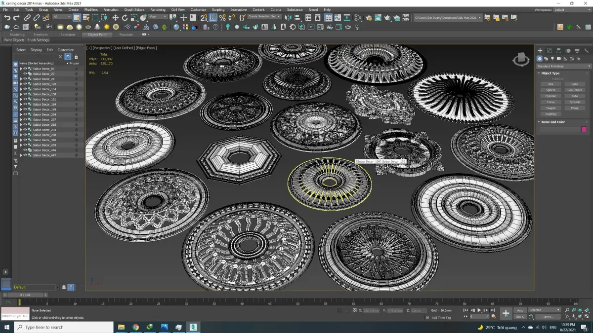This screenshot has width=593, height=333.
Task: Select the Geometry category sphere icon
Action: tap(540, 59)
